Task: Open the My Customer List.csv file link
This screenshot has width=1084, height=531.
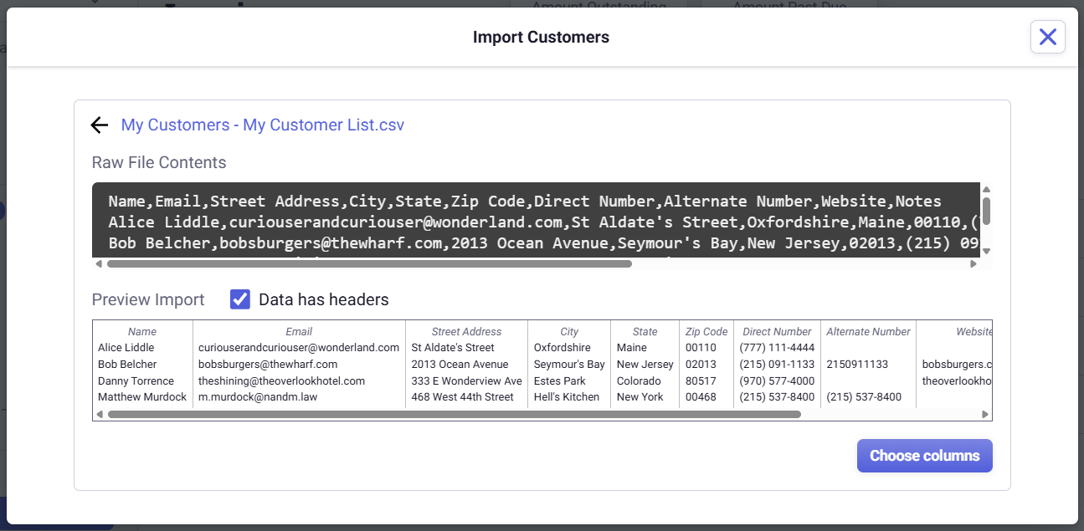Action: pyautogui.click(x=262, y=125)
